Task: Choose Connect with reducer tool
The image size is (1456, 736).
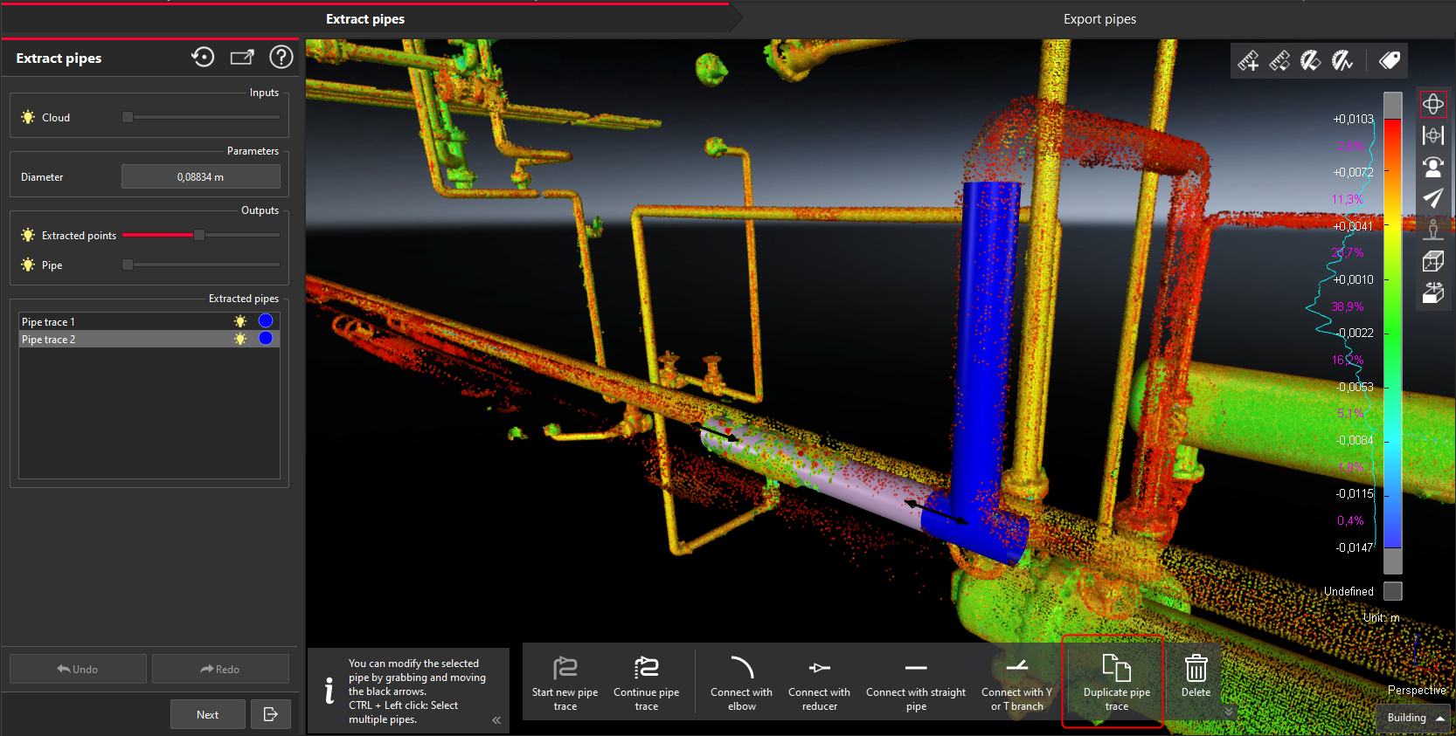Action: 819,682
